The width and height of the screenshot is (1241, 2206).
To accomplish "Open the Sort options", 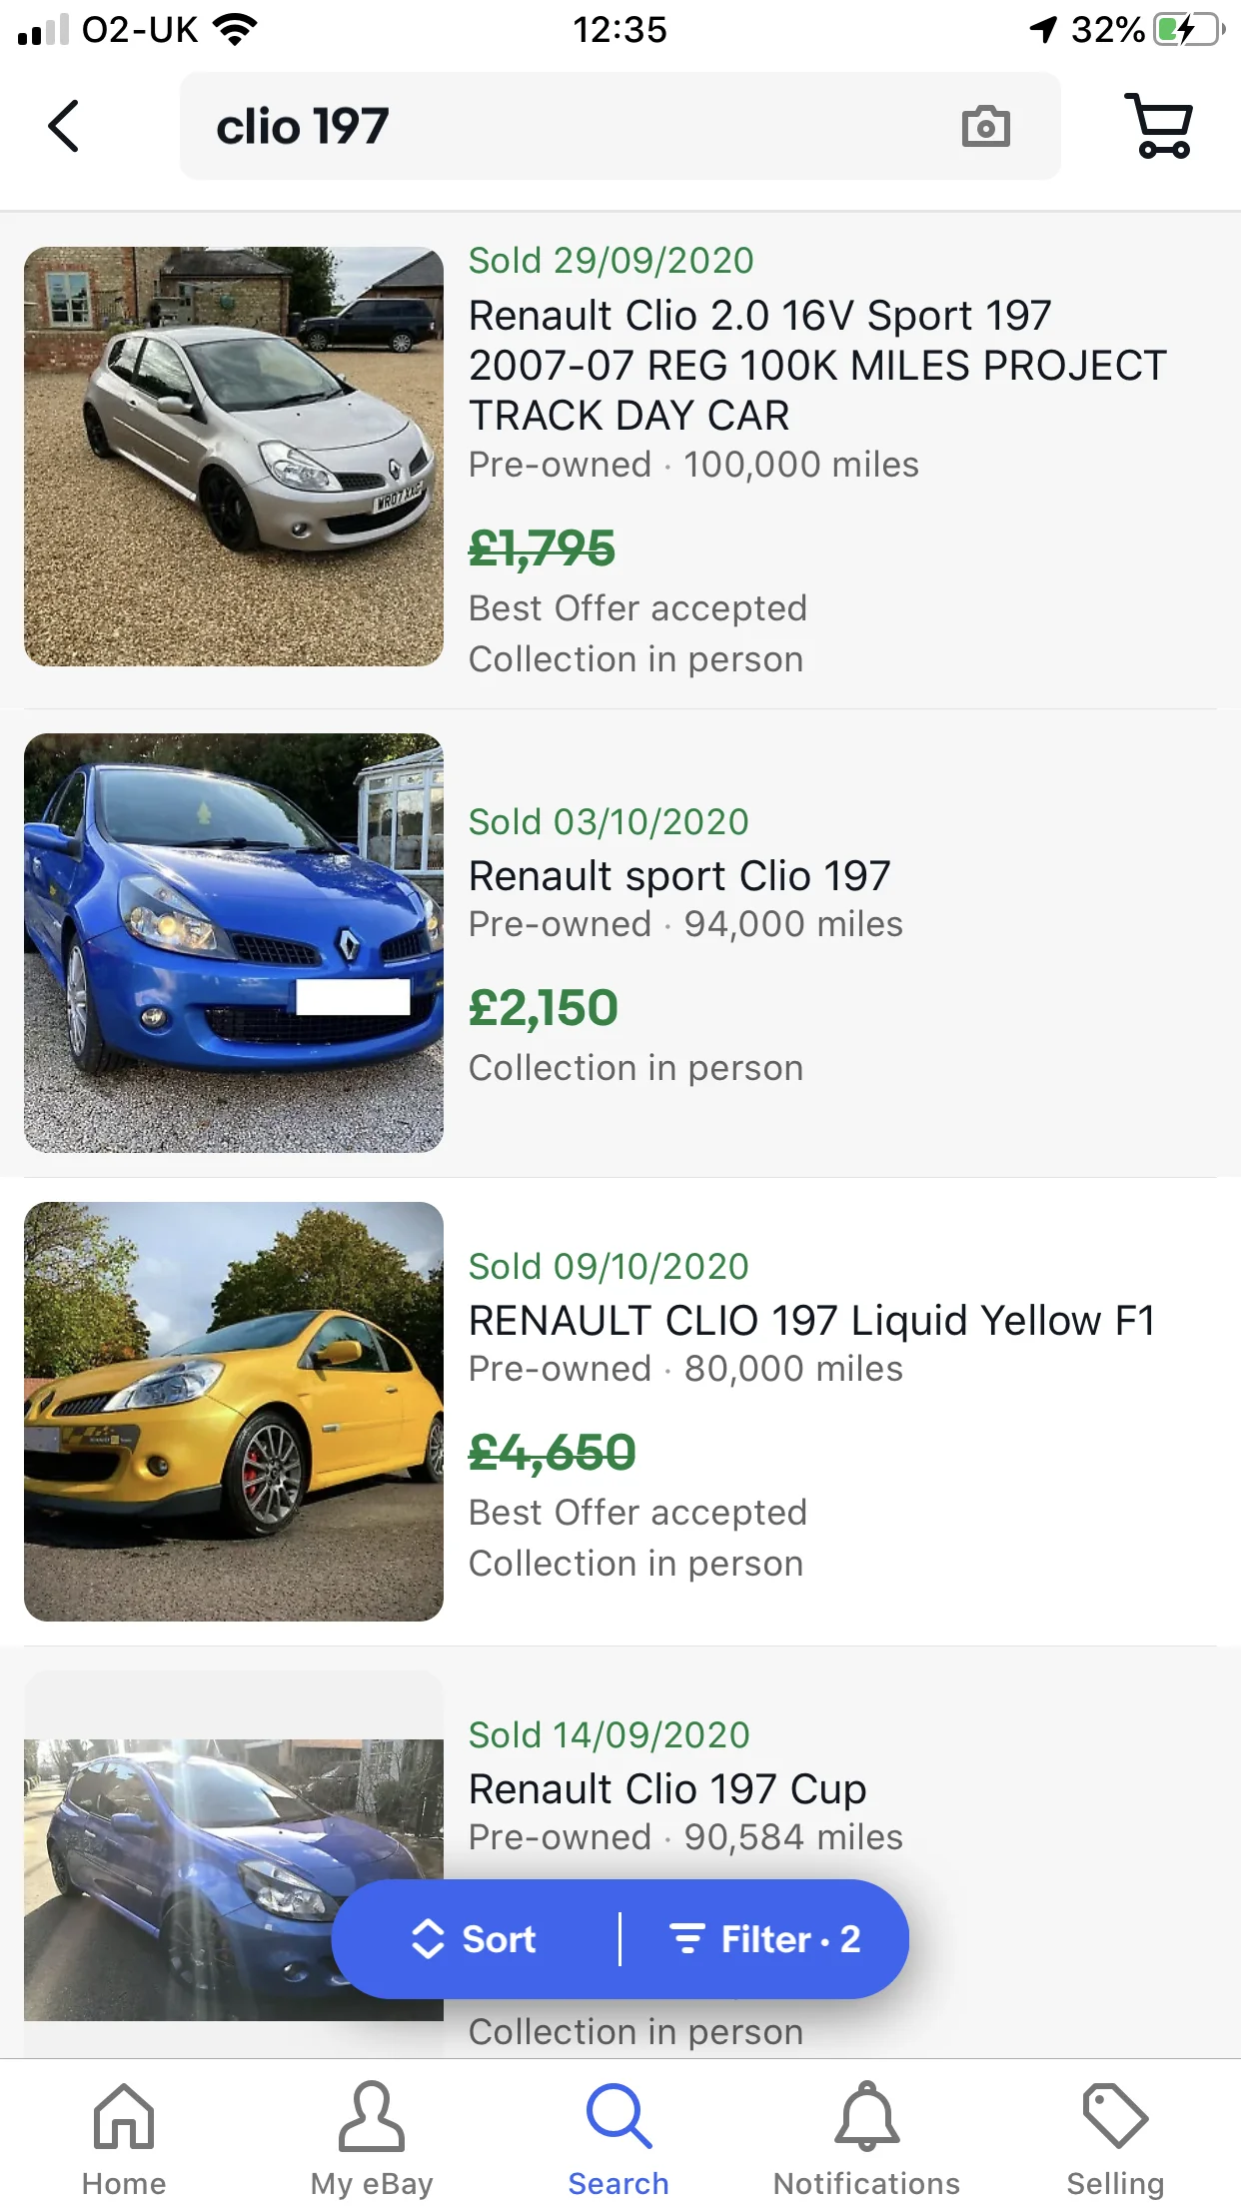I will pyautogui.click(x=476, y=1939).
